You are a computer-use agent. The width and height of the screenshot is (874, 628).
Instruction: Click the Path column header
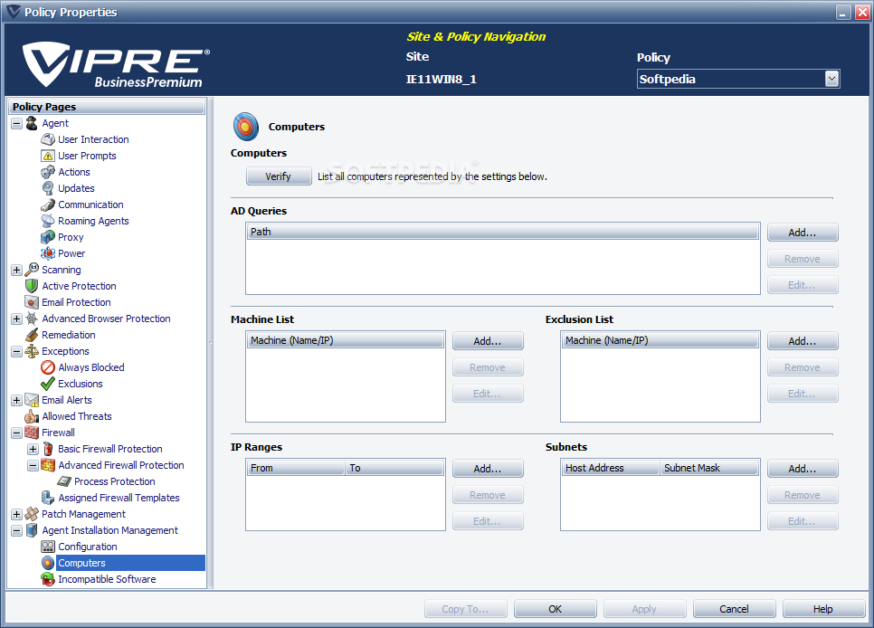503,232
